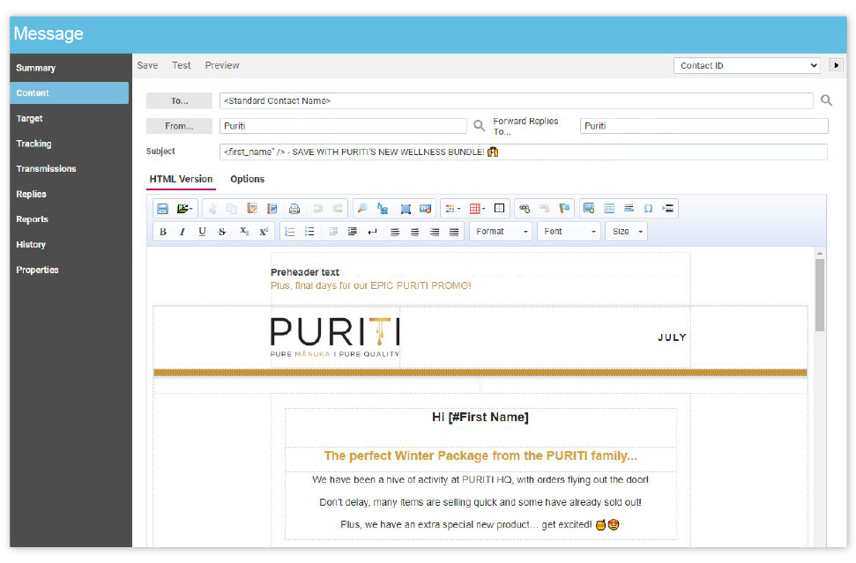Click the search icon beside From field
The height and width of the screenshot is (563, 856).
coord(480,125)
